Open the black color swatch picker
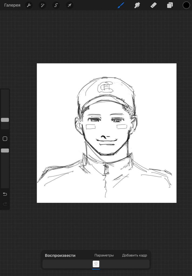The height and width of the screenshot is (276, 192). (x=186, y=5)
